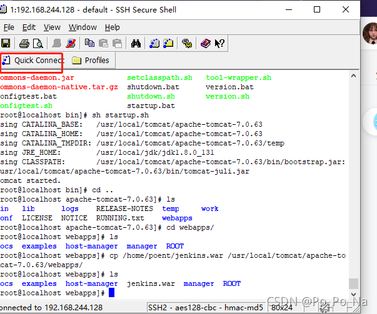Image resolution: width=377 pixels, height=314 pixels.
Task: Click 'RELEASE-NOTES' in directory listing
Action: tap(124, 209)
